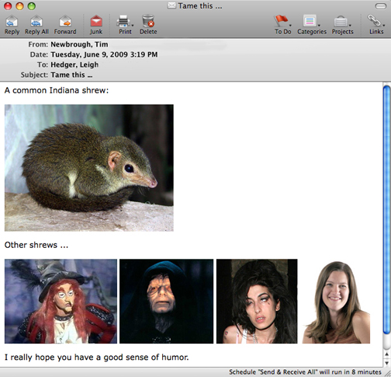Viewport: 391px width, 377px height.
Task: Flag message with To Do icon
Action: pos(281,21)
